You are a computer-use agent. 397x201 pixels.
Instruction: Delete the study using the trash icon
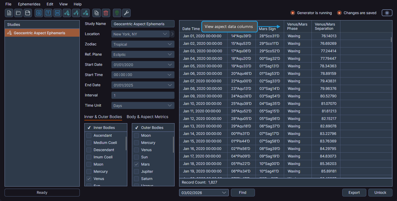coord(106,13)
